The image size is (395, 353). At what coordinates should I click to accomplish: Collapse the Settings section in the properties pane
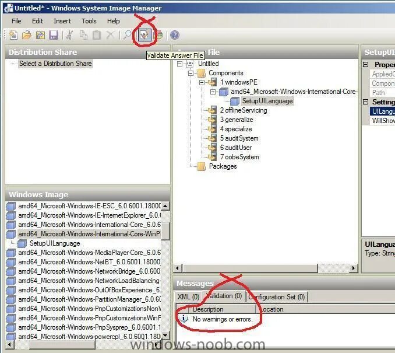pos(366,102)
